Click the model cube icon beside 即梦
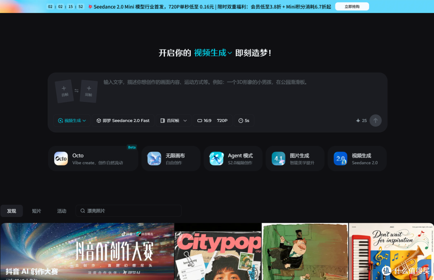This screenshot has width=434, height=280. [x=98, y=121]
